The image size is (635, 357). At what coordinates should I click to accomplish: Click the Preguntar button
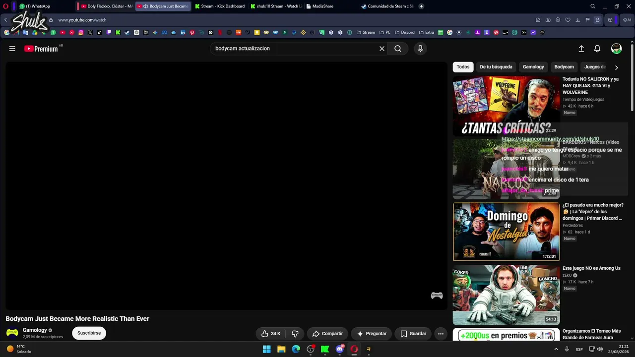[x=372, y=334]
